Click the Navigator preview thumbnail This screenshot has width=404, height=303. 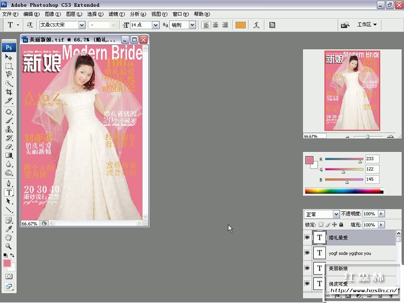point(352,91)
